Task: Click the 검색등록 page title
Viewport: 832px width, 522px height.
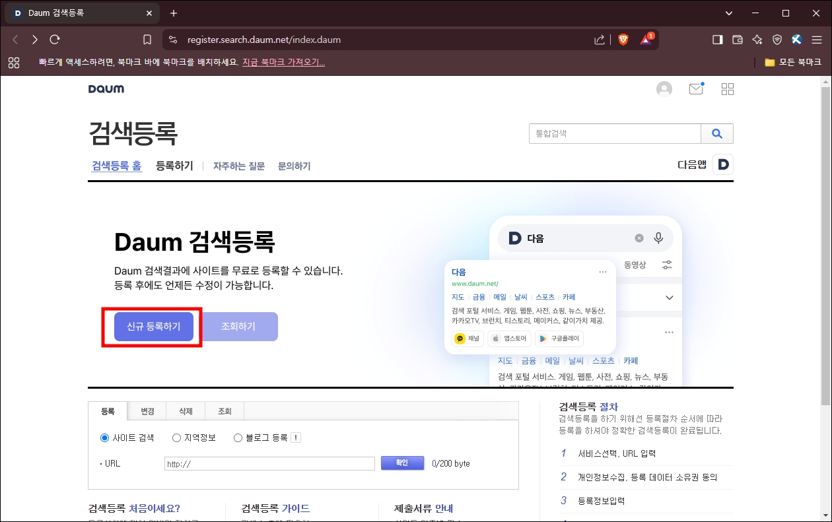Action: (x=133, y=134)
